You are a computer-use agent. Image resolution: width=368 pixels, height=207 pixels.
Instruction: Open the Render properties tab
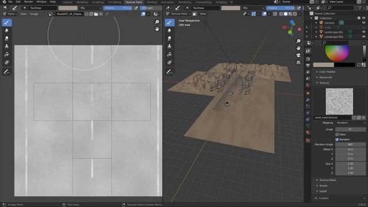click(308, 59)
